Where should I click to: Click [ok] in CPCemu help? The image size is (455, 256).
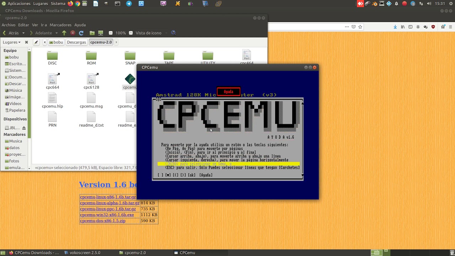(x=192, y=175)
